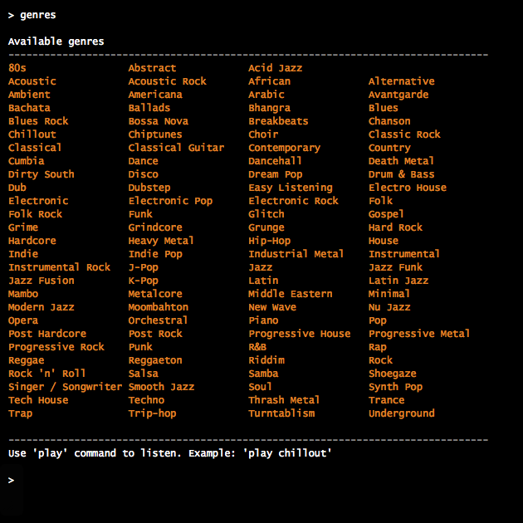This screenshot has width=523, height=523.
Task: Click 'Orchestral' genre entry
Action: click(x=158, y=320)
